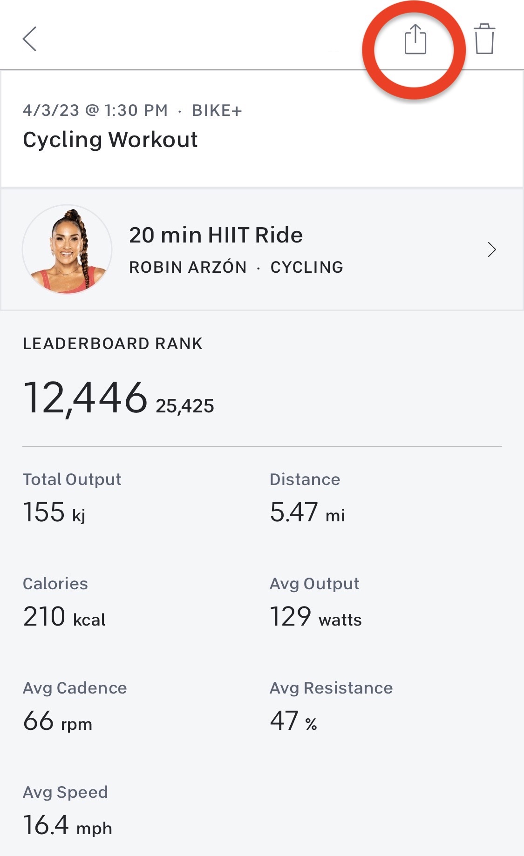
Task: Tap the 12,446 leaderboard rank
Action: (x=85, y=398)
